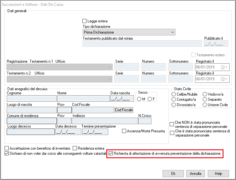Select Coniugato/a civil status
Screen dimensions: 236x180
click(174, 99)
